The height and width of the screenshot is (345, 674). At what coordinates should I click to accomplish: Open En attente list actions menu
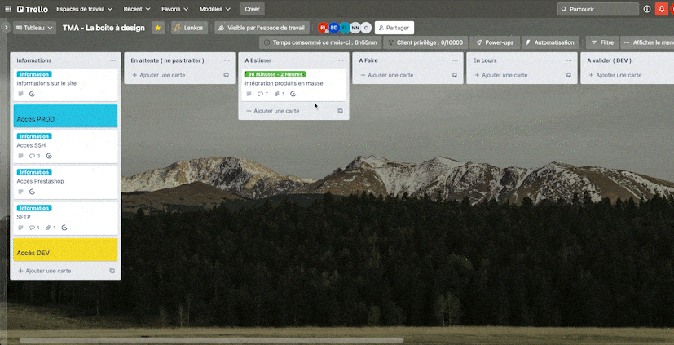pyautogui.click(x=227, y=60)
